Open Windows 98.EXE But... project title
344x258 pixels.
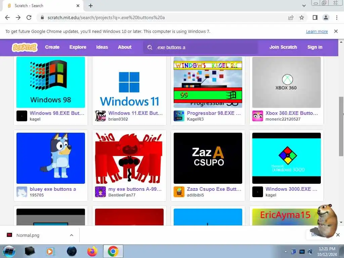point(57,113)
